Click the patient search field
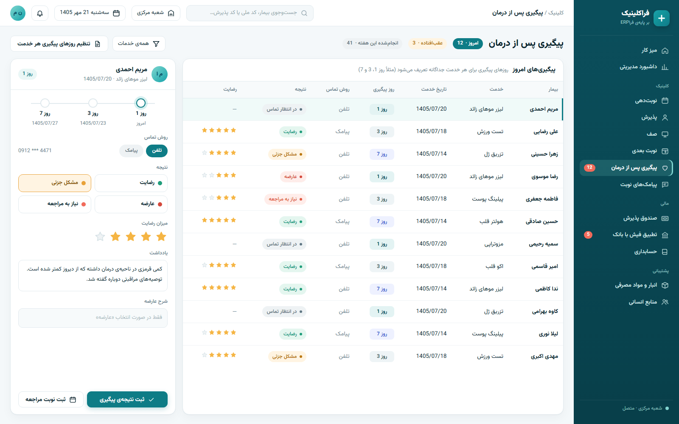679x424 pixels. click(250, 13)
